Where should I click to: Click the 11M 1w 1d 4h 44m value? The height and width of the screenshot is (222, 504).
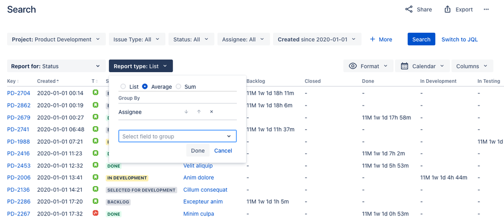click(x=443, y=177)
